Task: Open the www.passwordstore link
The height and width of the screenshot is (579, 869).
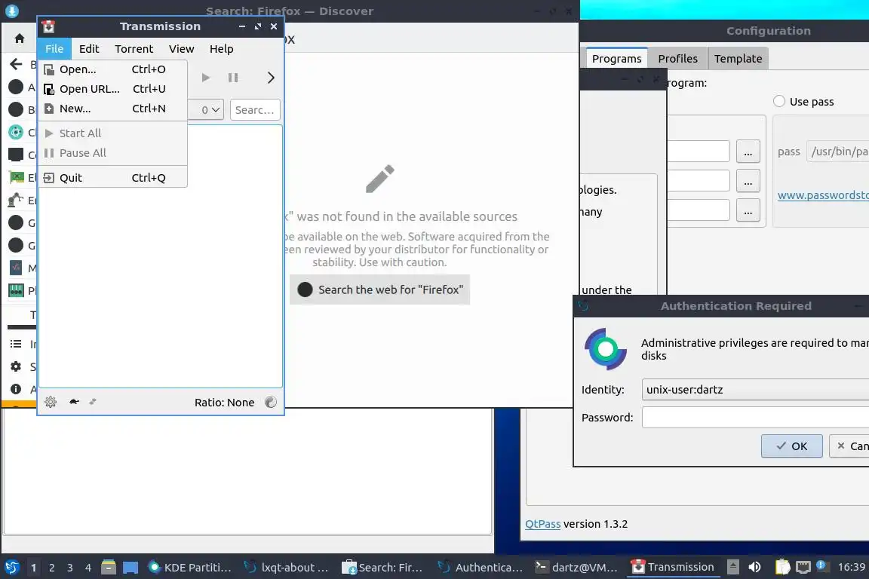Action: pyautogui.click(x=823, y=195)
